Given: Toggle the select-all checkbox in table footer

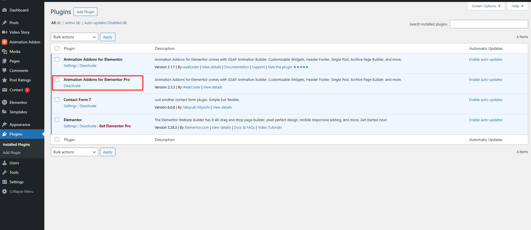Looking at the screenshot, I should (x=57, y=140).
